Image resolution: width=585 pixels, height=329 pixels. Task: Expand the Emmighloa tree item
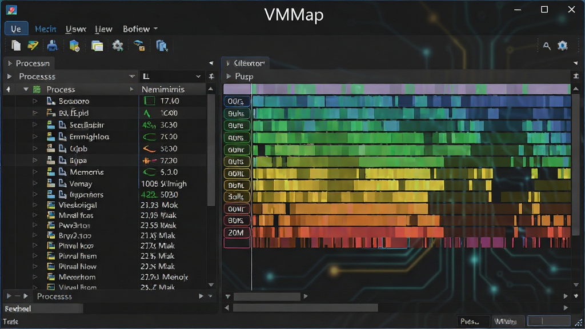(x=35, y=137)
